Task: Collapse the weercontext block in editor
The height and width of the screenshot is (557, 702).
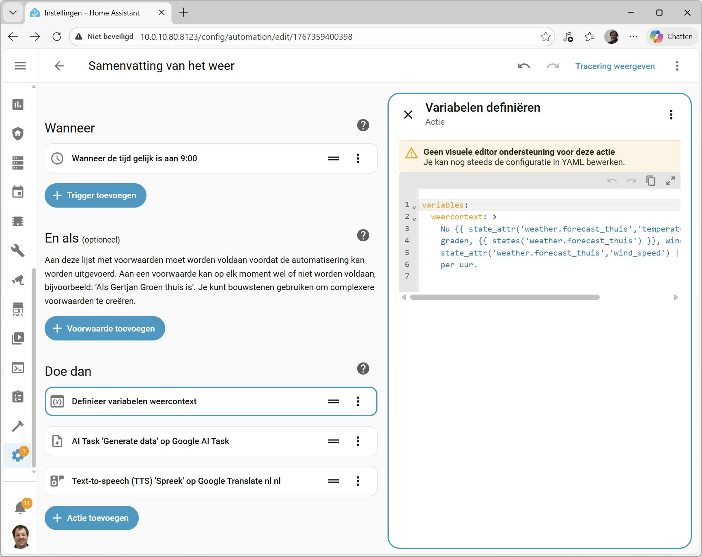Action: point(414,219)
